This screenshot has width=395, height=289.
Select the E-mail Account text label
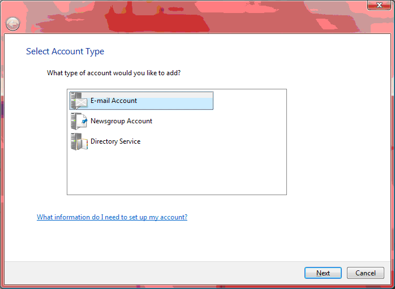pyautogui.click(x=114, y=101)
